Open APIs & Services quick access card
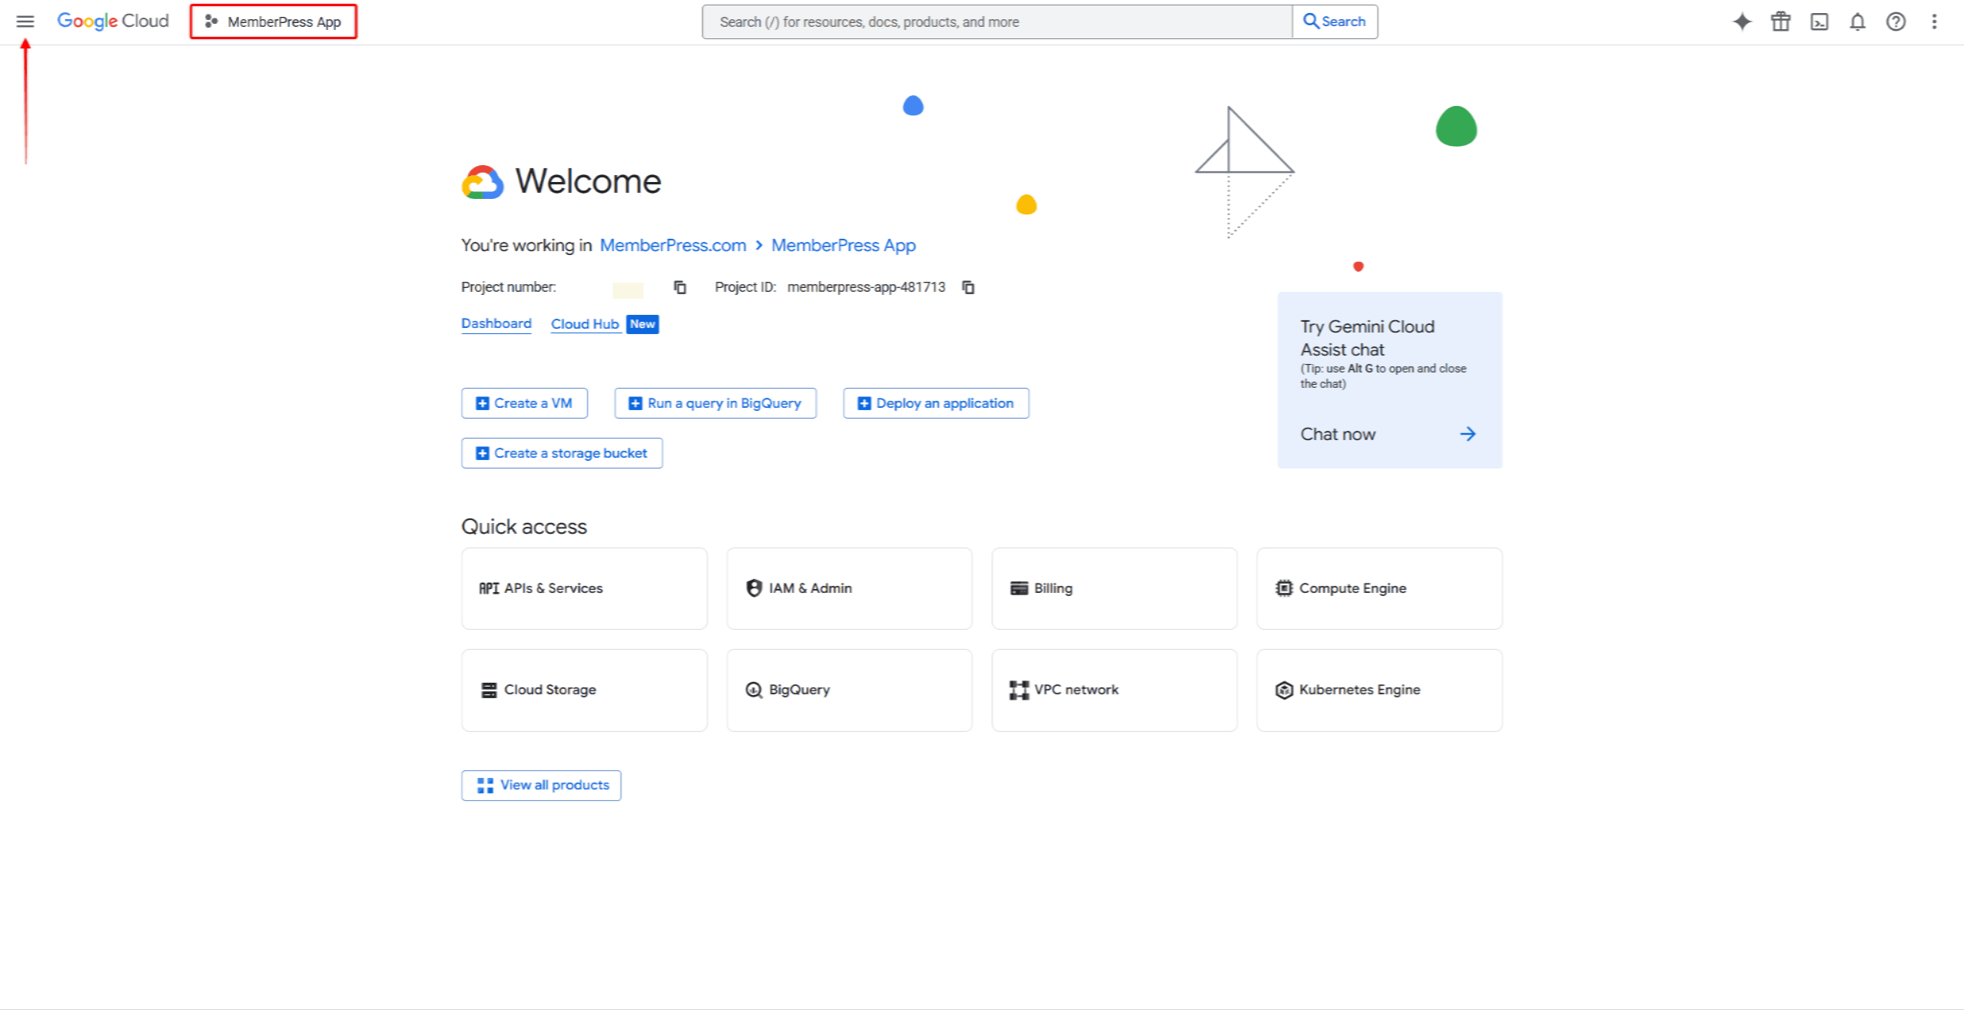The width and height of the screenshot is (1964, 1010). tap(584, 588)
